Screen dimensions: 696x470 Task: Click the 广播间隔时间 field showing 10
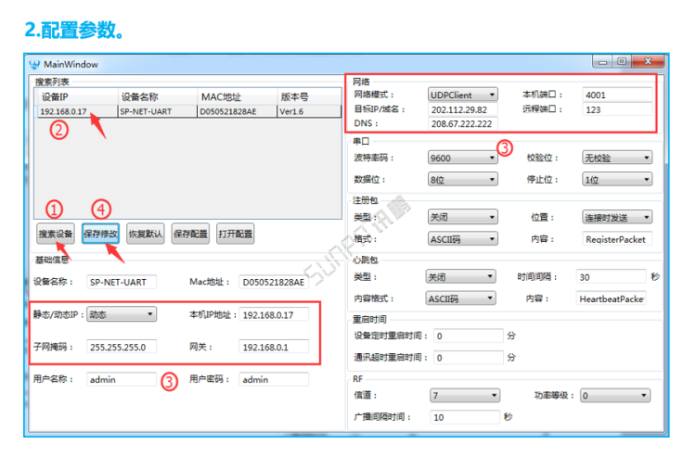point(465,417)
